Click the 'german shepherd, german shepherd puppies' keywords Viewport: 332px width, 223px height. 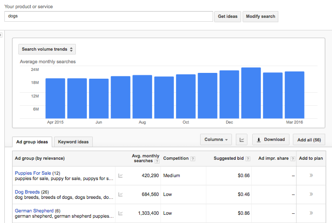point(64,216)
